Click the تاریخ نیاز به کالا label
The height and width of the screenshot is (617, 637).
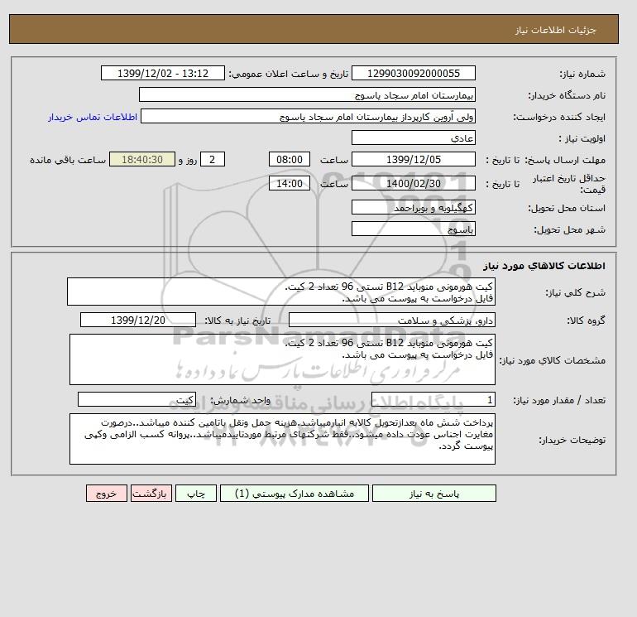point(237,321)
